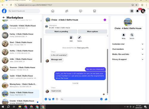This screenshot has width=149, height=109.
Task: Open Windows Start menu
Action: (3, 107)
